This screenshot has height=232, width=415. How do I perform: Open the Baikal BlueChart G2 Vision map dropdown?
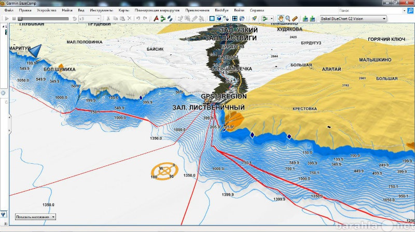(x=353, y=19)
